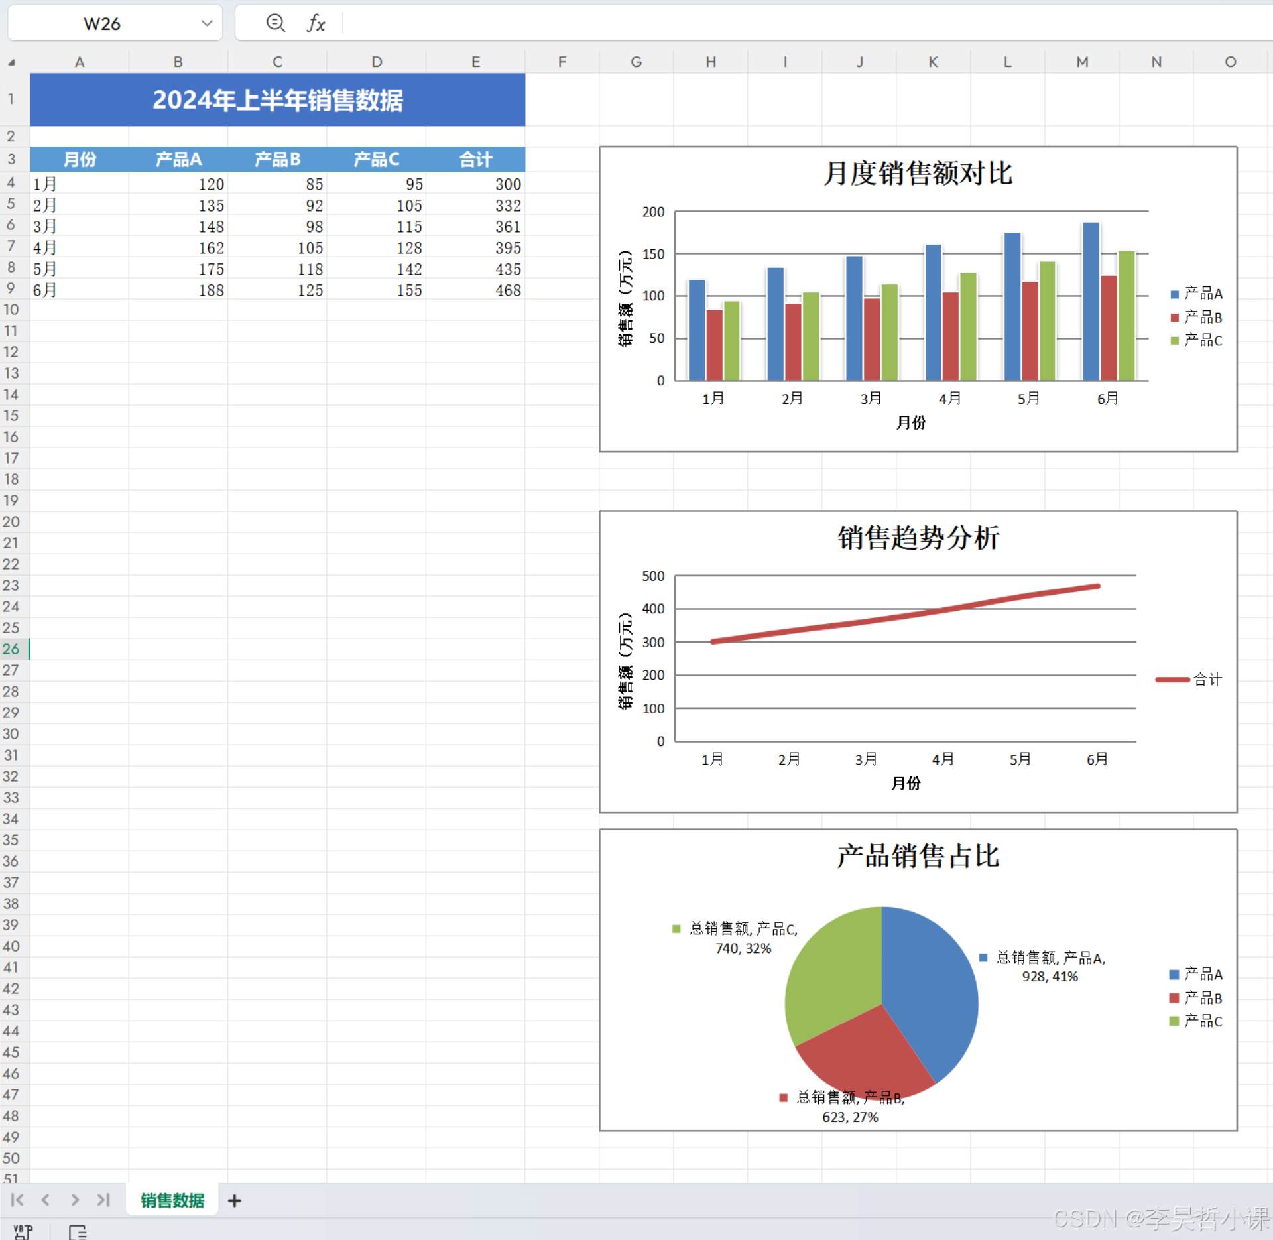Switch to the 销售数据 sheet tab
The height and width of the screenshot is (1240, 1273).
point(172,1200)
